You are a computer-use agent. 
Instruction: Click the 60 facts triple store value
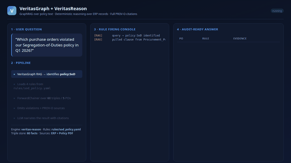pos(32,133)
